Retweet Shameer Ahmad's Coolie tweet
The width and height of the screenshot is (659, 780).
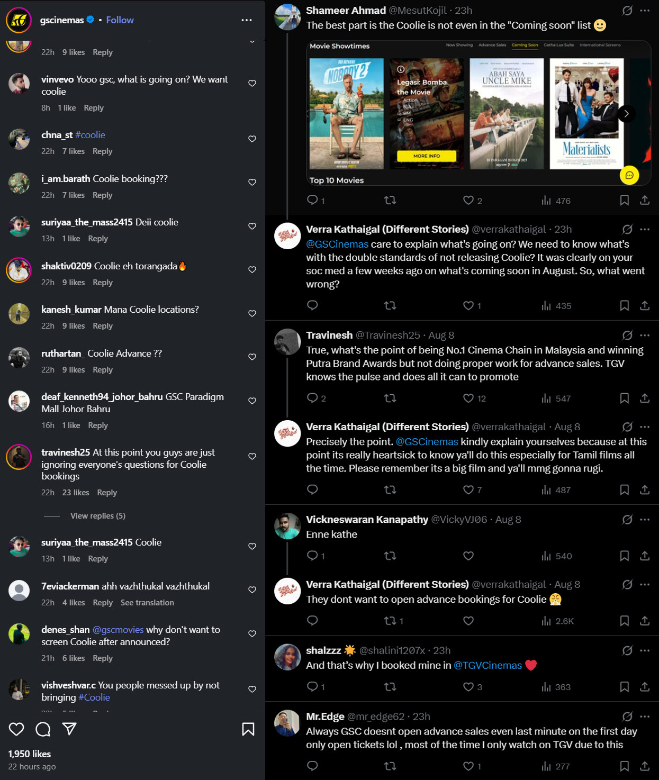[x=390, y=200]
